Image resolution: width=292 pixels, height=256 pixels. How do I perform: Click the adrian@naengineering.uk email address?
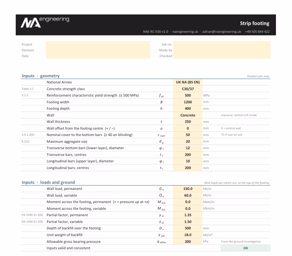(x=222, y=32)
